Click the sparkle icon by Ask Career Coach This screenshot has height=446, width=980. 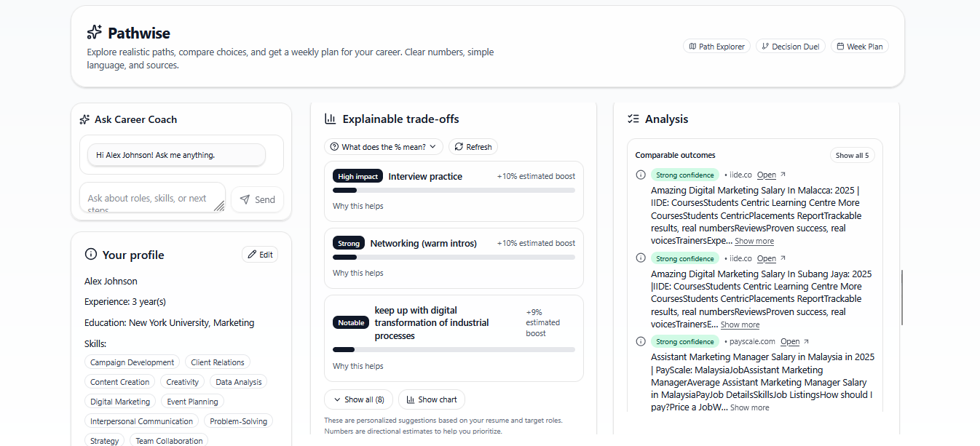pyautogui.click(x=85, y=119)
